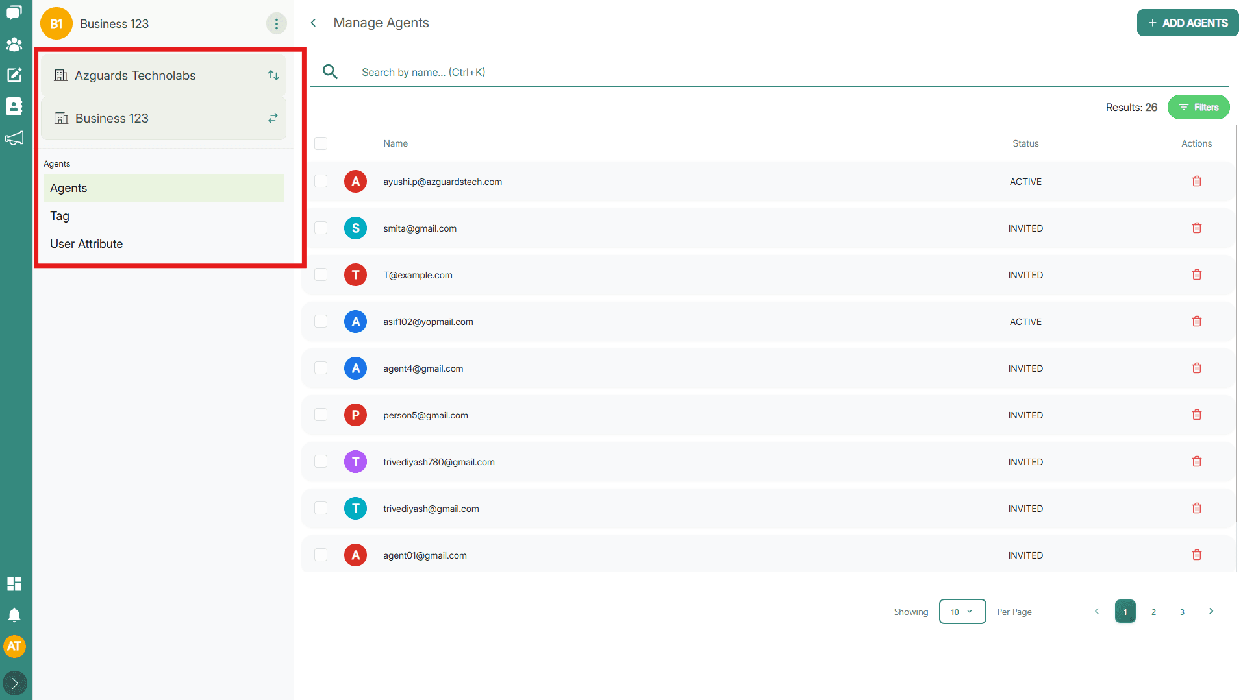Click the purple T avatar for trivediyash780@gmail.com
This screenshot has height=700, width=1243.
coord(356,462)
